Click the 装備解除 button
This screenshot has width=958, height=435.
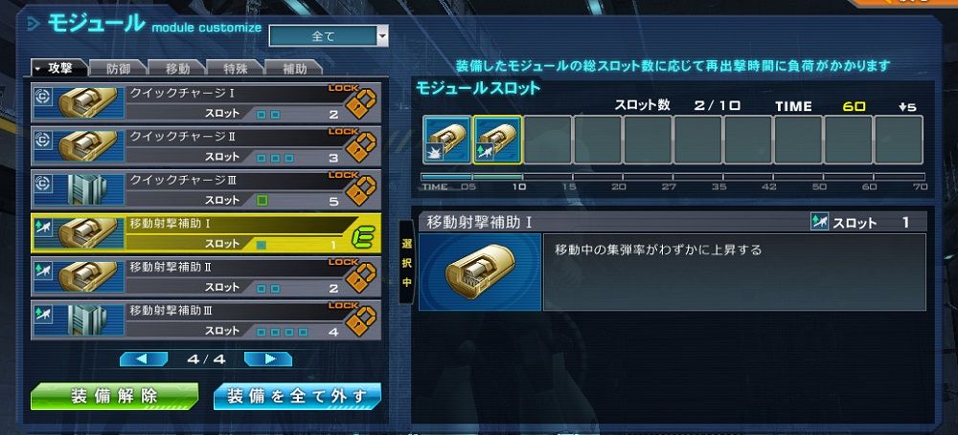click(x=115, y=396)
